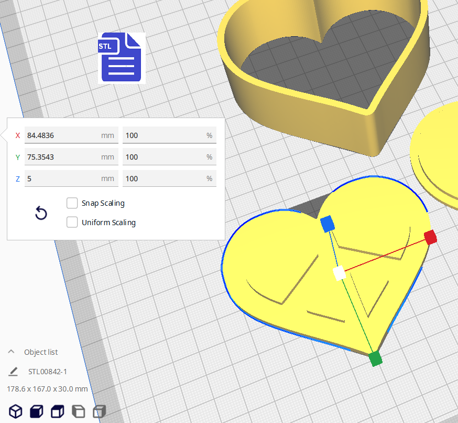Switch to the 3D view

click(x=15, y=411)
